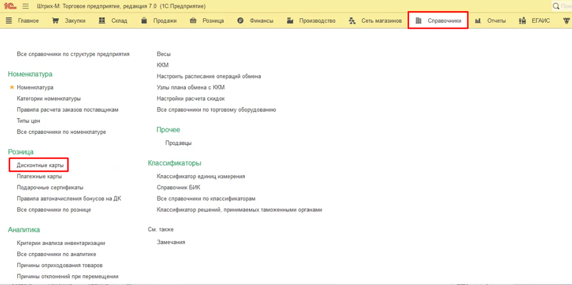Viewport: 572px width, 285px height.
Task: Click the Сеть магазинов section icon
Action: [x=352, y=21]
